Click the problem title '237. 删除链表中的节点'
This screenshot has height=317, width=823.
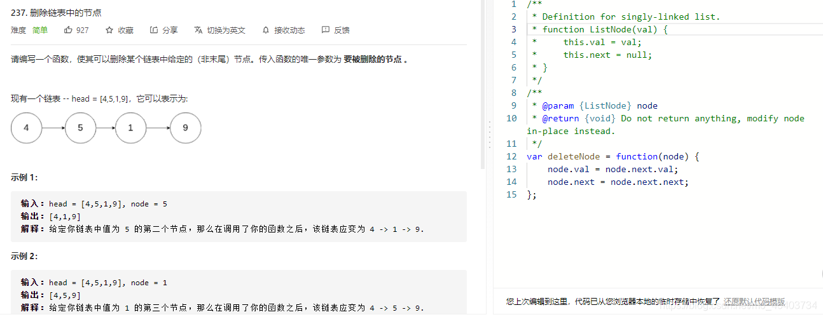point(56,12)
